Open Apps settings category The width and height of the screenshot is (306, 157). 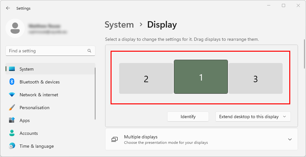(x=50, y=120)
